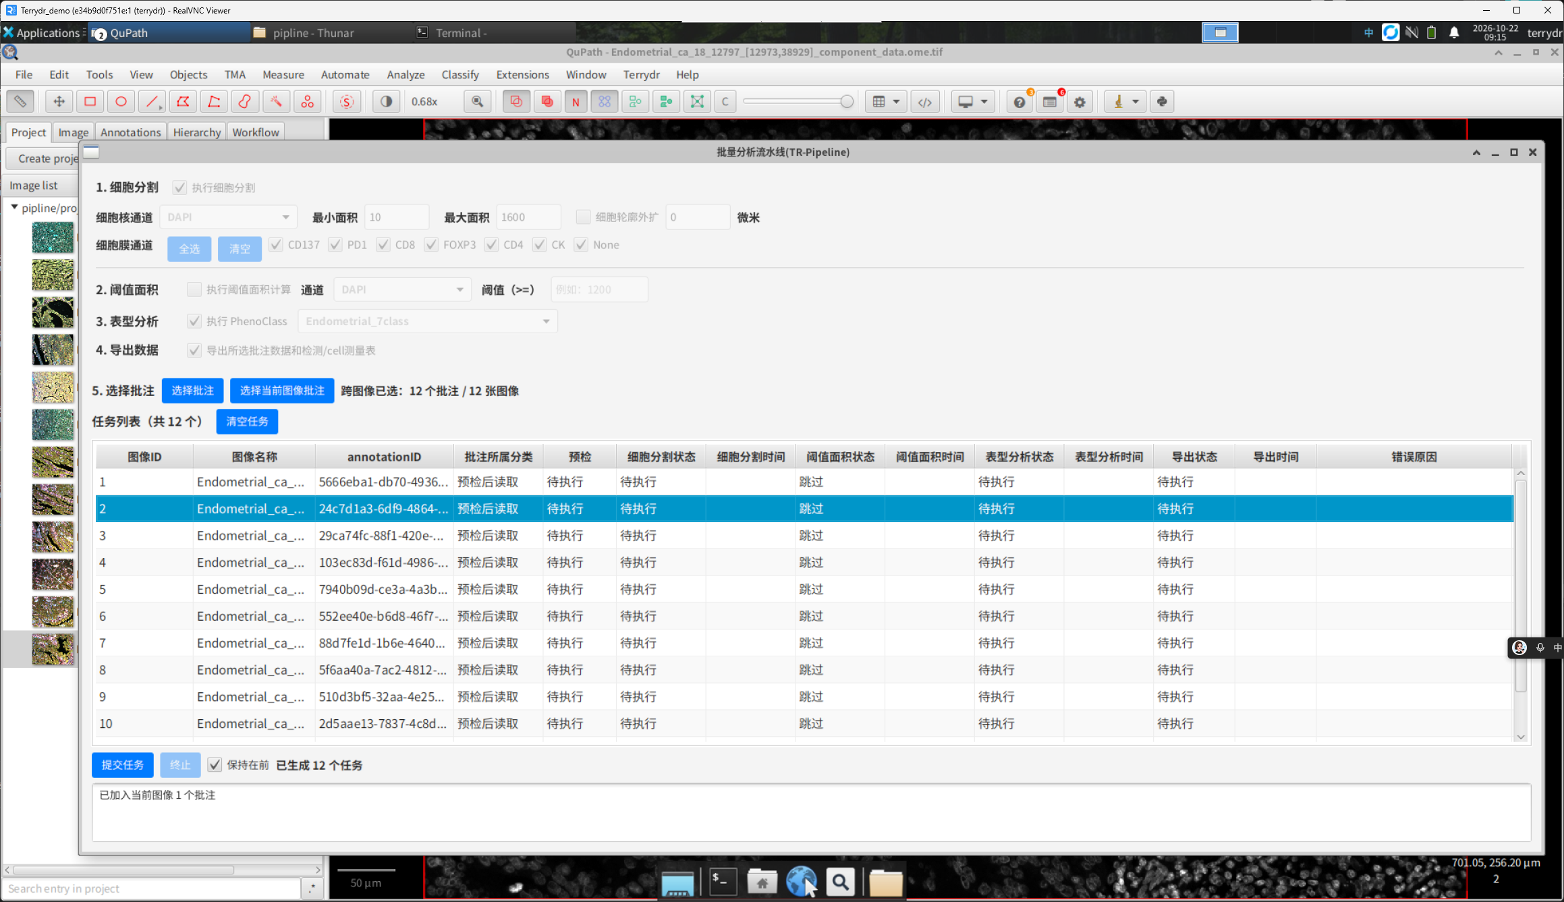Uncheck the FOXP3 membrane channel

(431, 245)
